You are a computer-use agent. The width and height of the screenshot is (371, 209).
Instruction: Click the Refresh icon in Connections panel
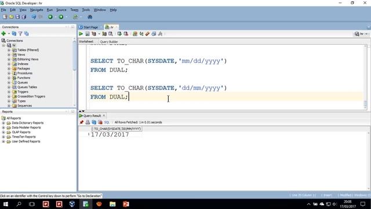click(x=14, y=34)
